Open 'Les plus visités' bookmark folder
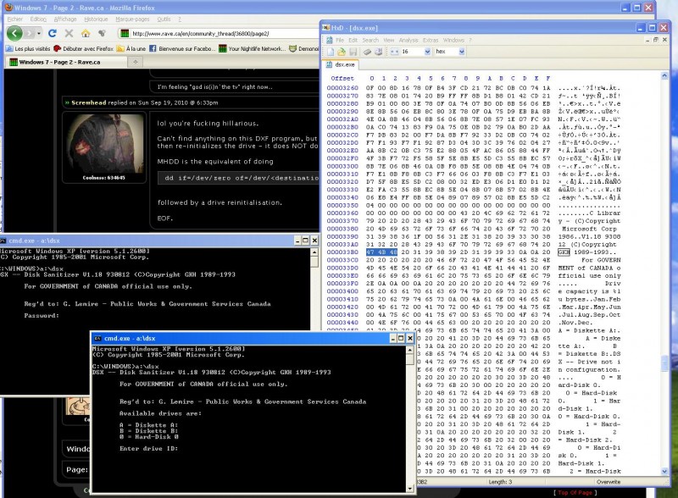The width and height of the screenshot is (678, 498). [x=28, y=49]
